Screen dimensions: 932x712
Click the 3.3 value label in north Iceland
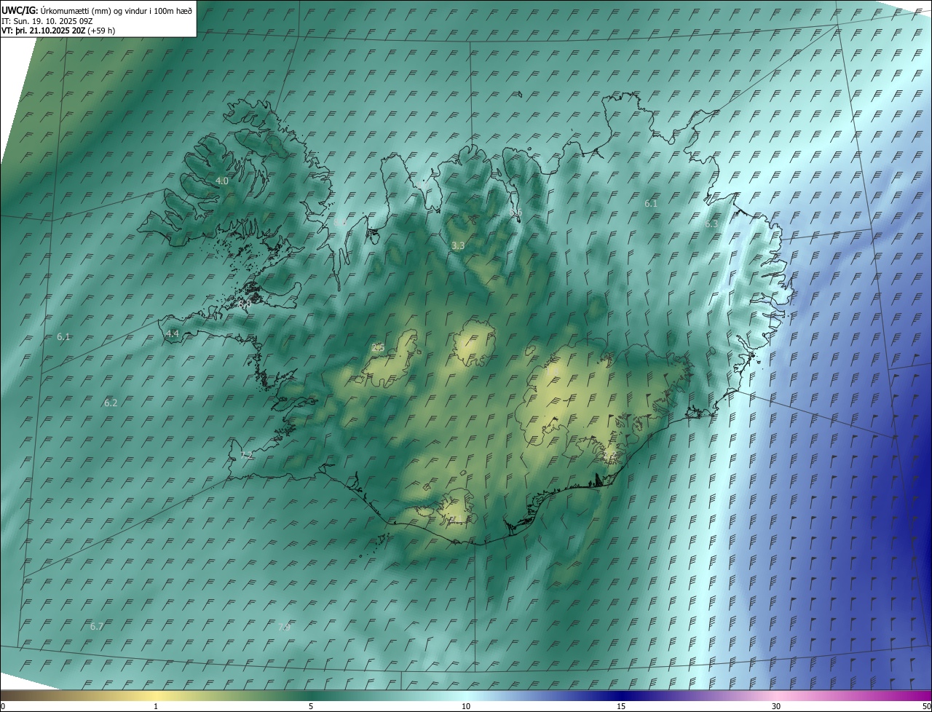458,246
